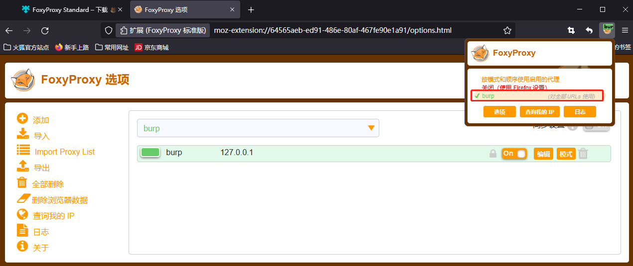
Task: Click 模式 button for burp proxy
Action: click(x=566, y=154)
